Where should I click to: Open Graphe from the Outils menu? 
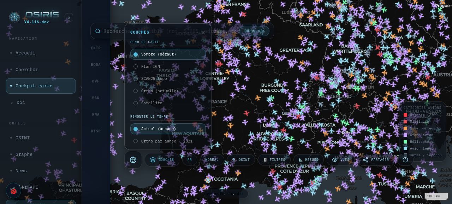click(41, 155)
